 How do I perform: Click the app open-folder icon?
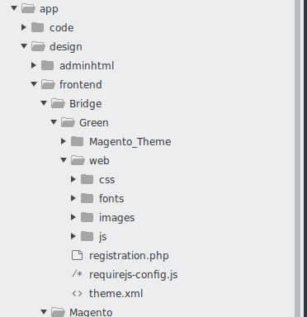click(28, 8)
